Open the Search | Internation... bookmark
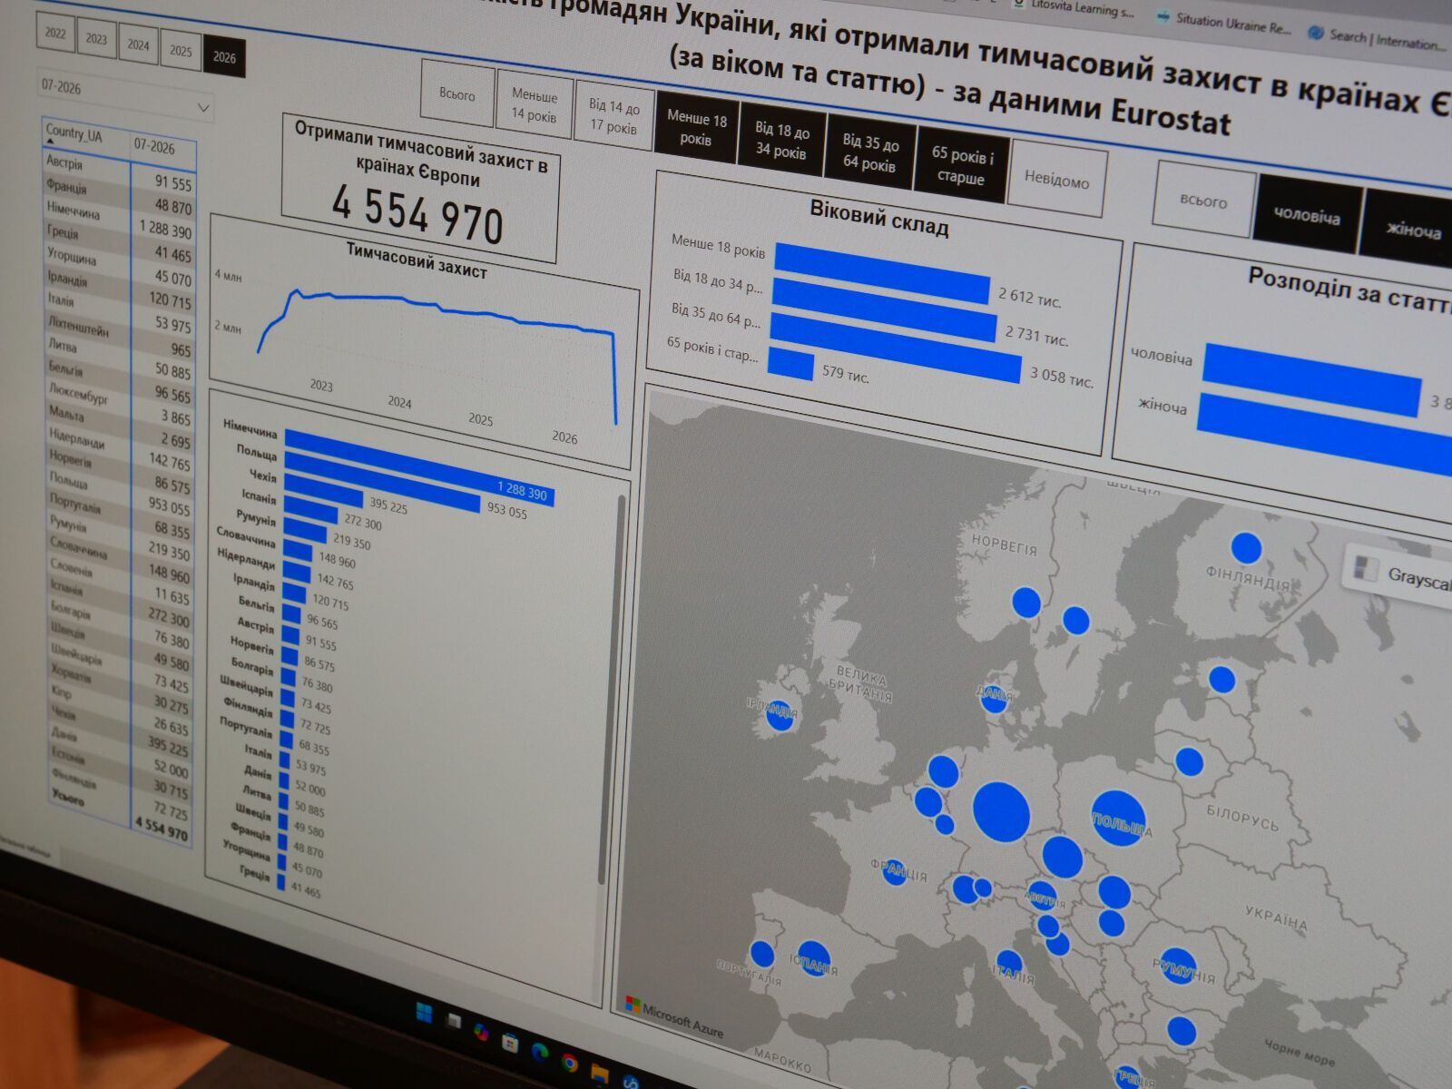Viewport: 1452px width, 1089px height. 1378,39
